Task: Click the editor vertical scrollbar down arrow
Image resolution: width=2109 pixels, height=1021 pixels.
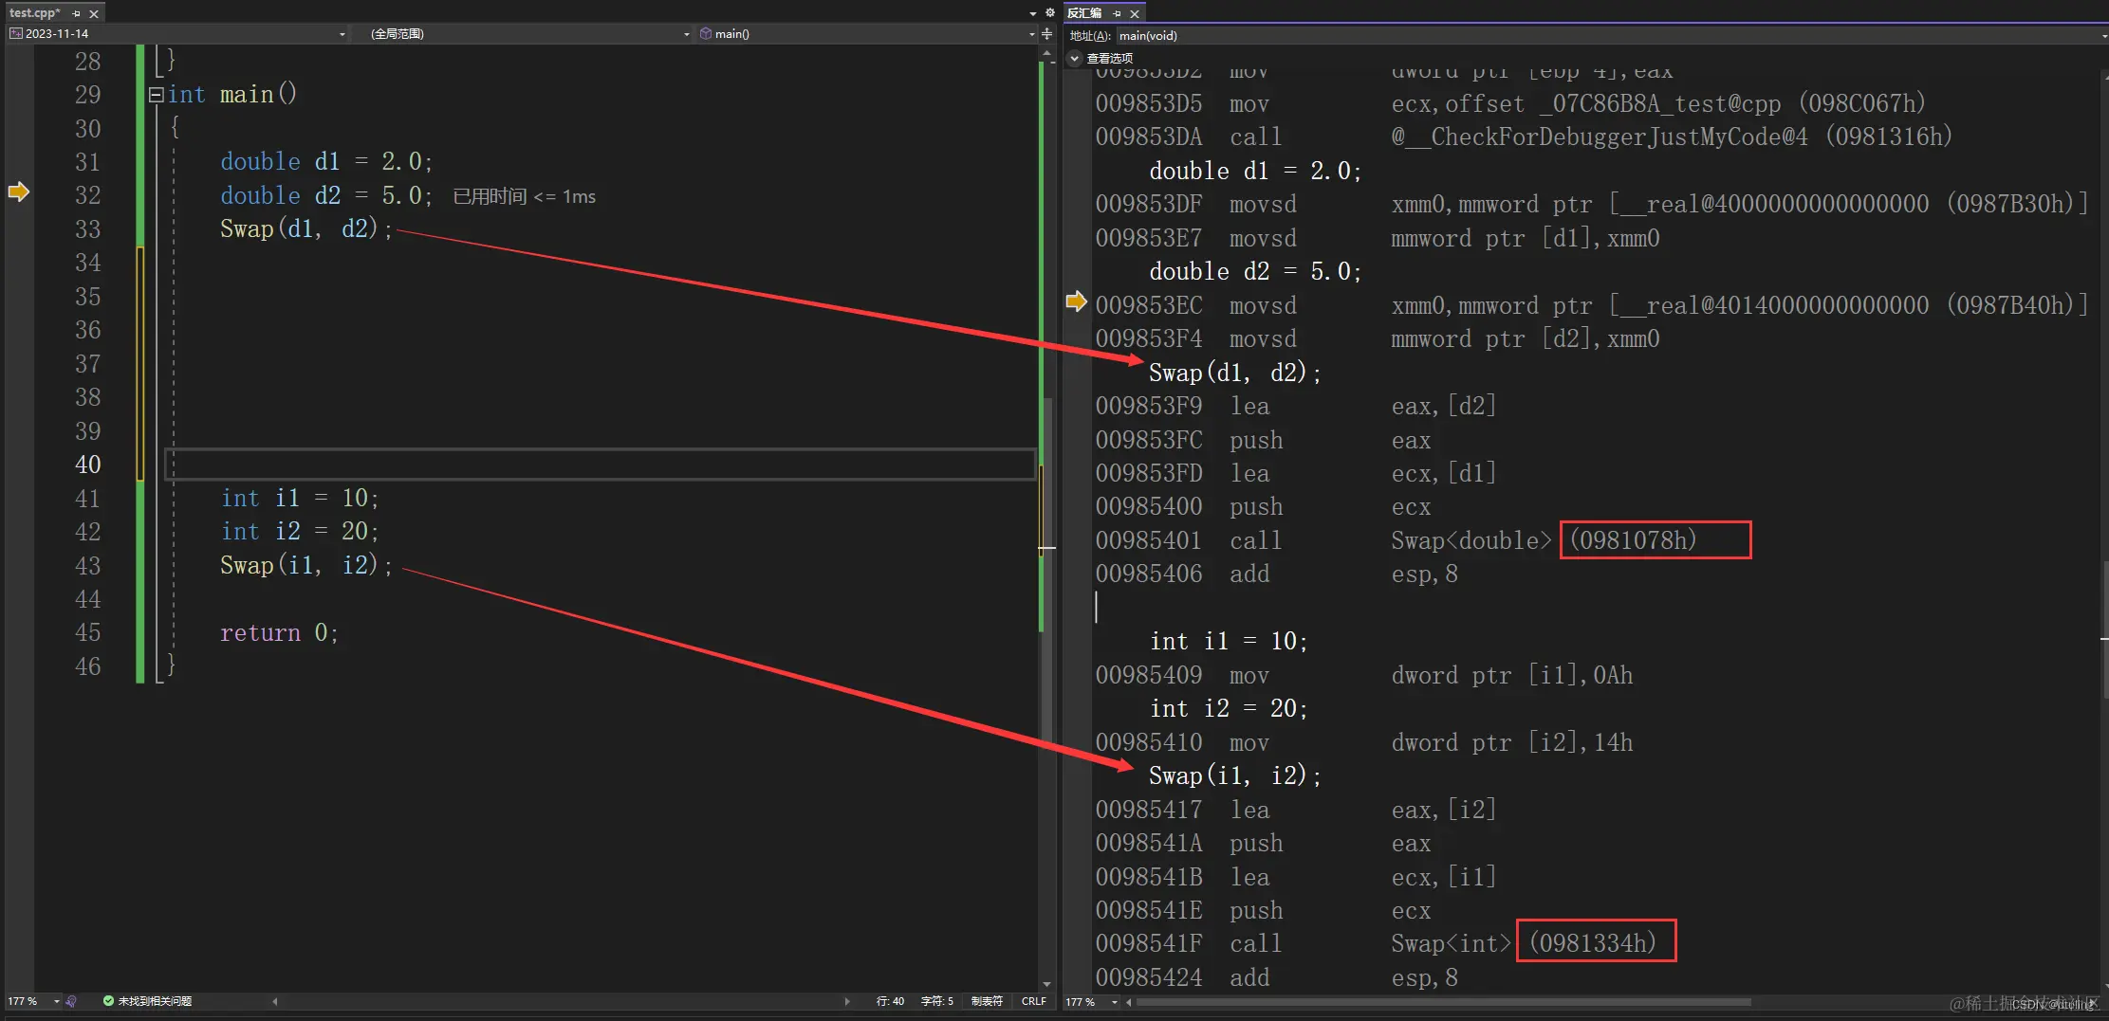Action: click(x=1046, y=984)
